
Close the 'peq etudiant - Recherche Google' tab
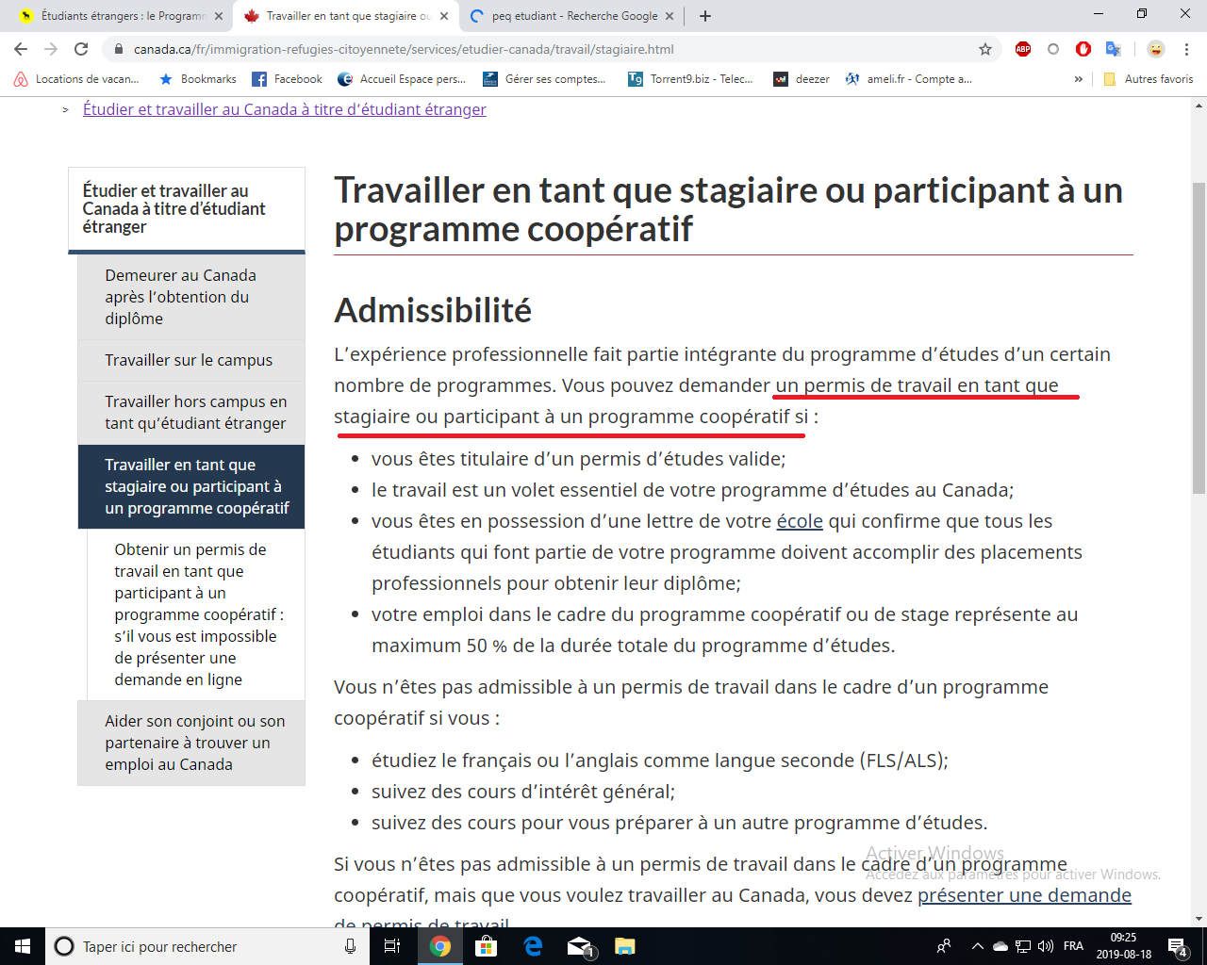pyautogui.click(x=670, y=16)
